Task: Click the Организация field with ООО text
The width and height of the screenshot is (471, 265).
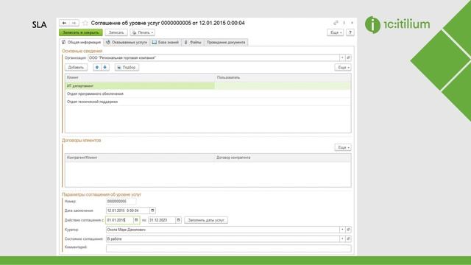Action: [213, 57]
